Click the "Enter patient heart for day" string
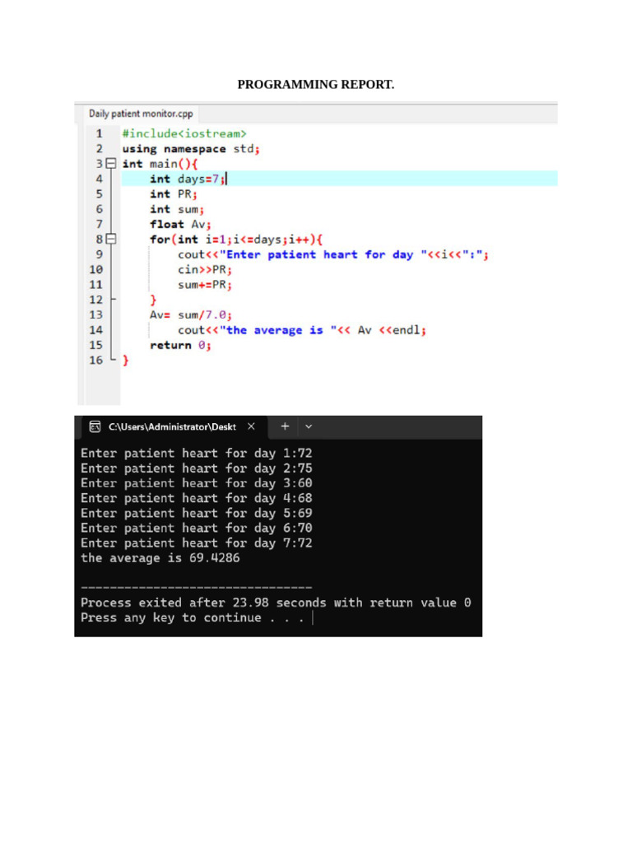632x843 pixels. click(323, 254)
